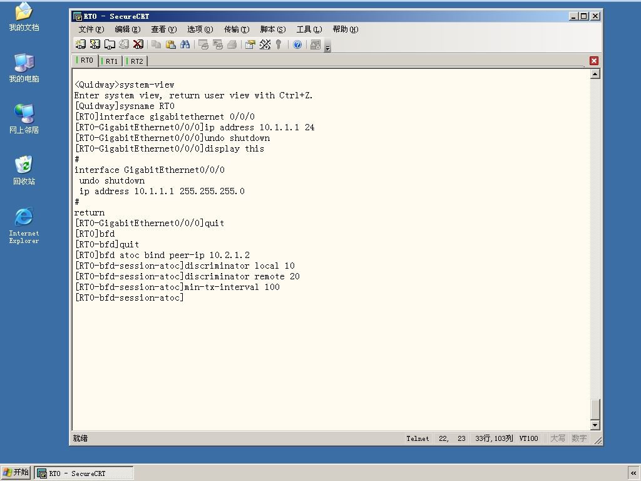Click 'bfd atoc bind peer-ip 10.2.1.2' line
The width and height of the screenshot is (641, 481).
click(162, 256)
